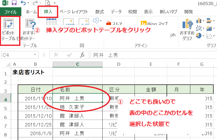Click the 名前 header cell

[x=78, y=90]
